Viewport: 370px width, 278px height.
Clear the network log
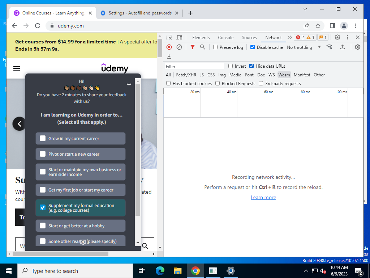179,47
